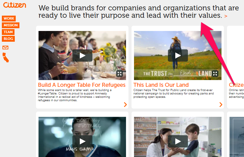This screenshot has width=244, height=157.
Task: Open Build A Longer Table For Refugees
Action: point(82,85)
